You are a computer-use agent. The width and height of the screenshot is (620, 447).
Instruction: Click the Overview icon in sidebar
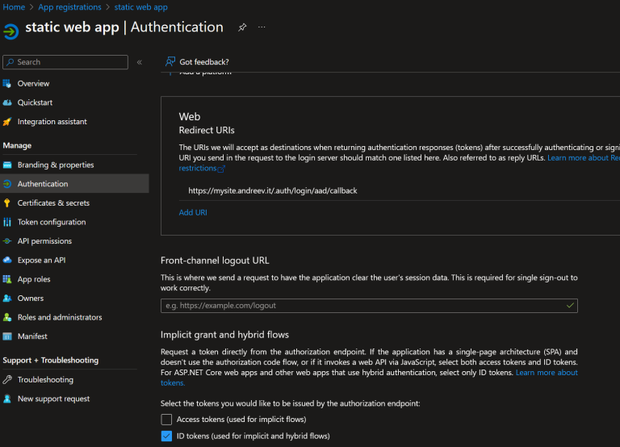pyautogui.click(x=7, y=83)
